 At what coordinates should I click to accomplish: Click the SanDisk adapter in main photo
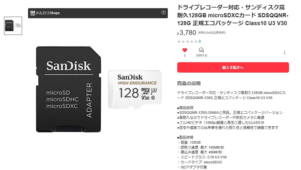point(68,89)
